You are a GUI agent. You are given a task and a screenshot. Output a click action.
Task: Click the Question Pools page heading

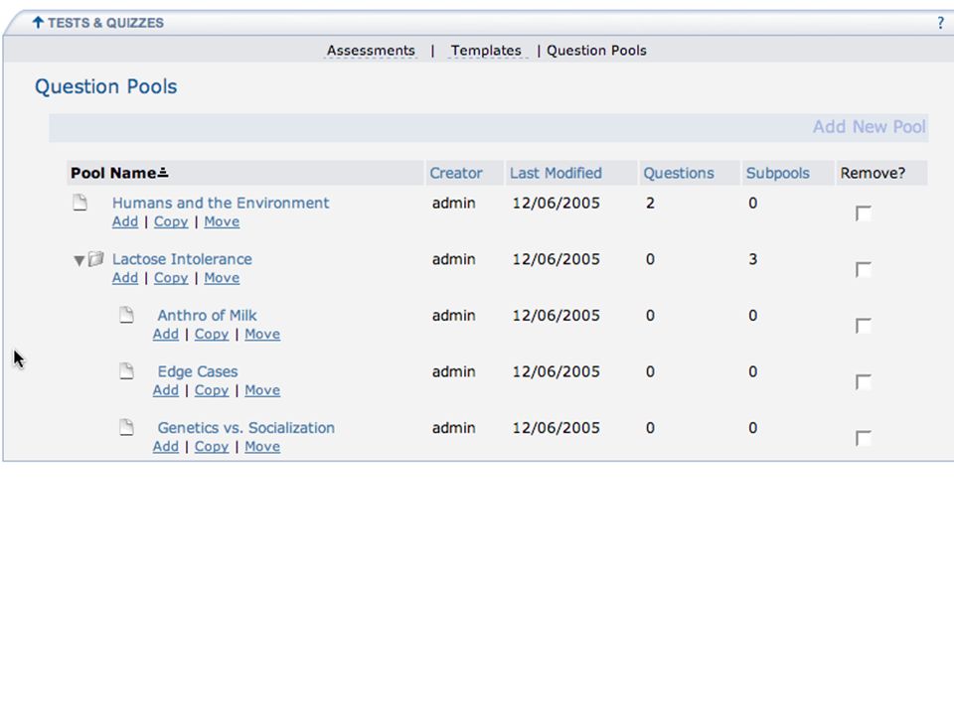[106, 87]
